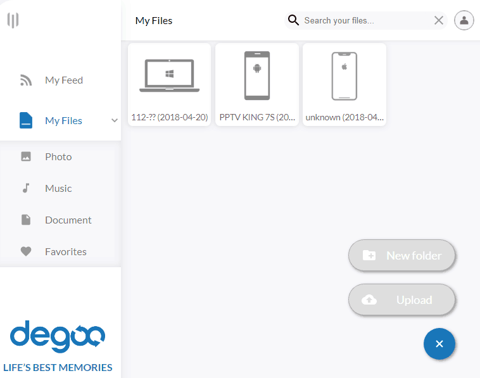The image size is (480, 378).
Task: Click the Favorites heart icon
Action: click(26, 251)
